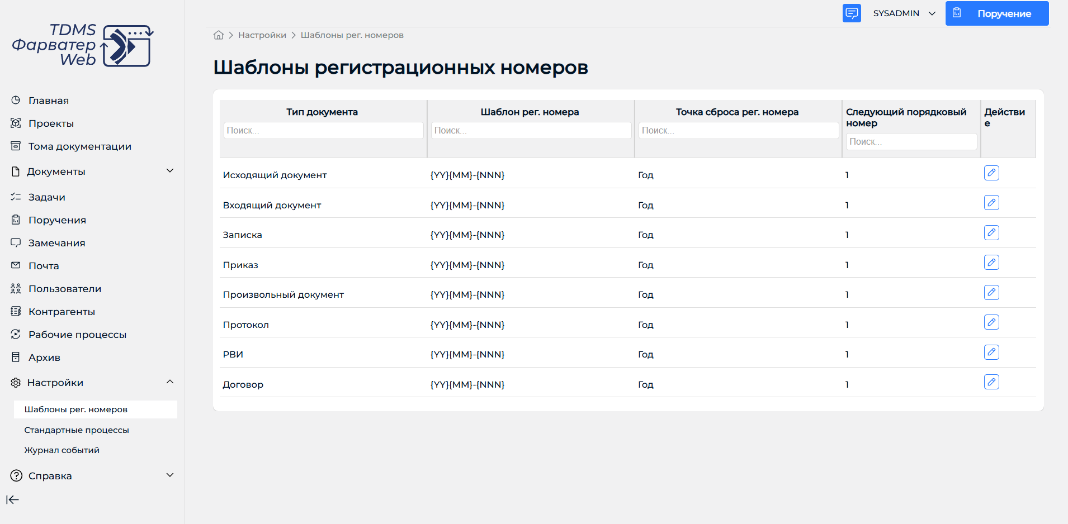The width and height of the screenshot is (1068, 524).
Task: Collapse the Настройки menu chevron
Action: (170, 382)
